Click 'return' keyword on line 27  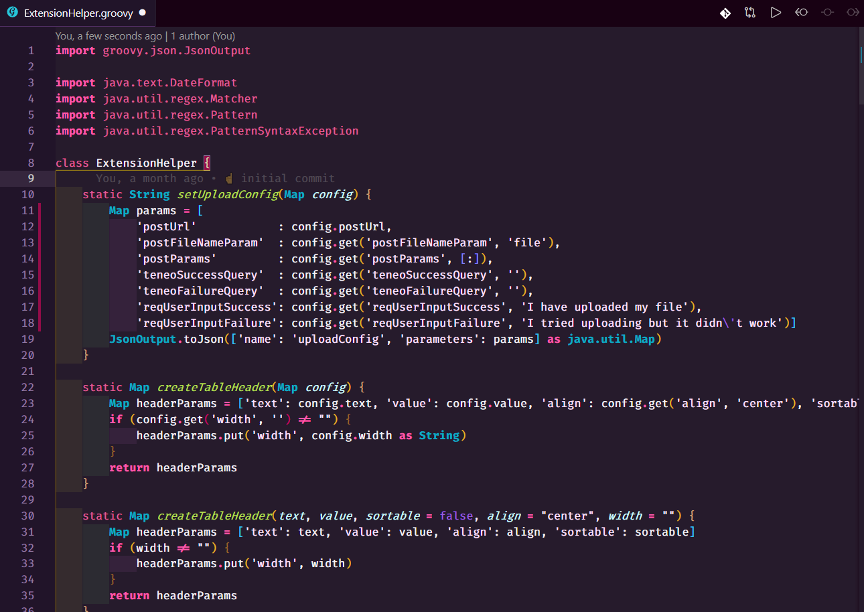tap(129, 468)
